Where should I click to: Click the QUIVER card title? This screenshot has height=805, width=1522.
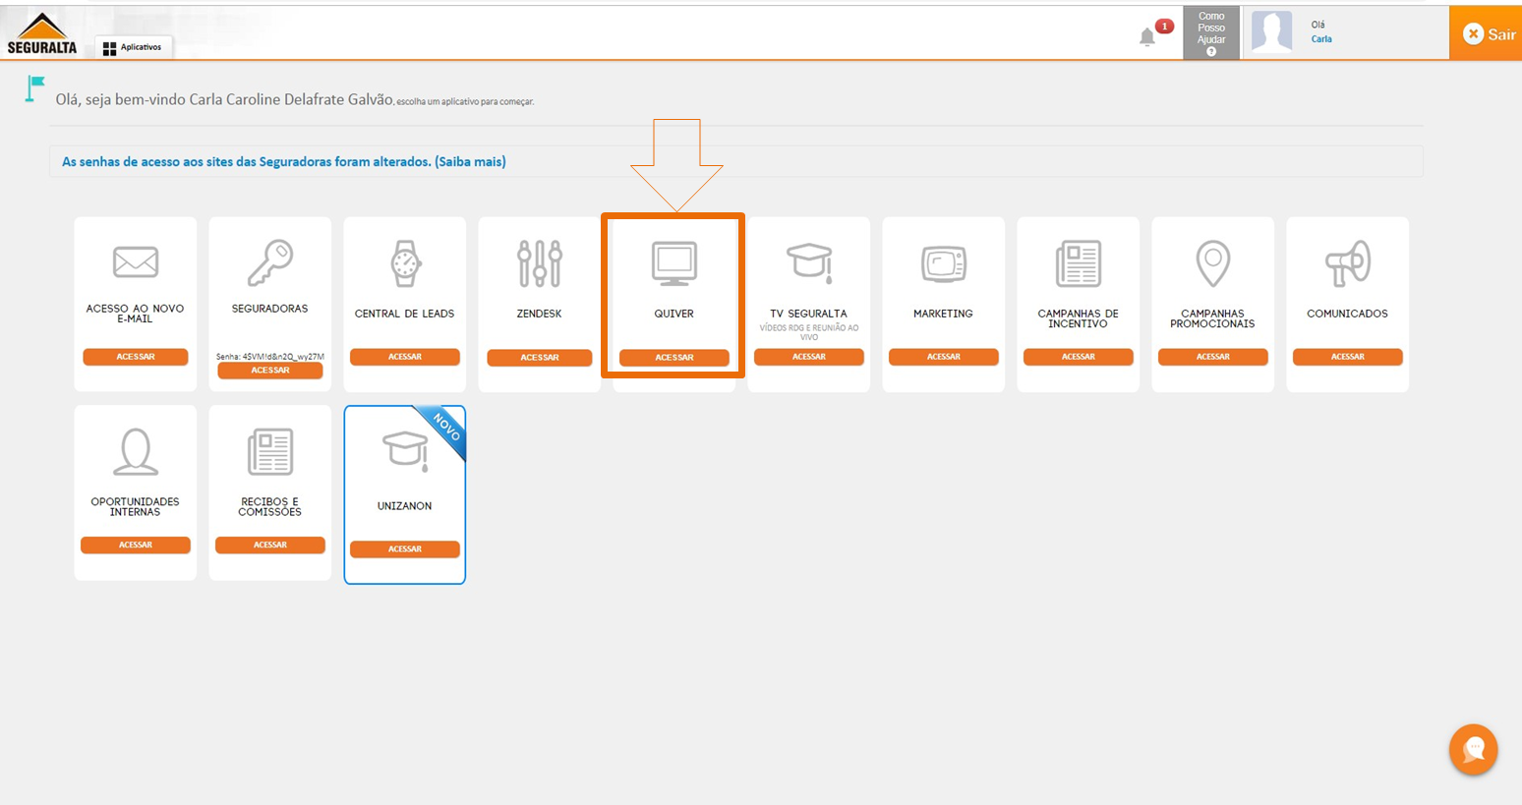pyautogui.click(x=674, y=314)
